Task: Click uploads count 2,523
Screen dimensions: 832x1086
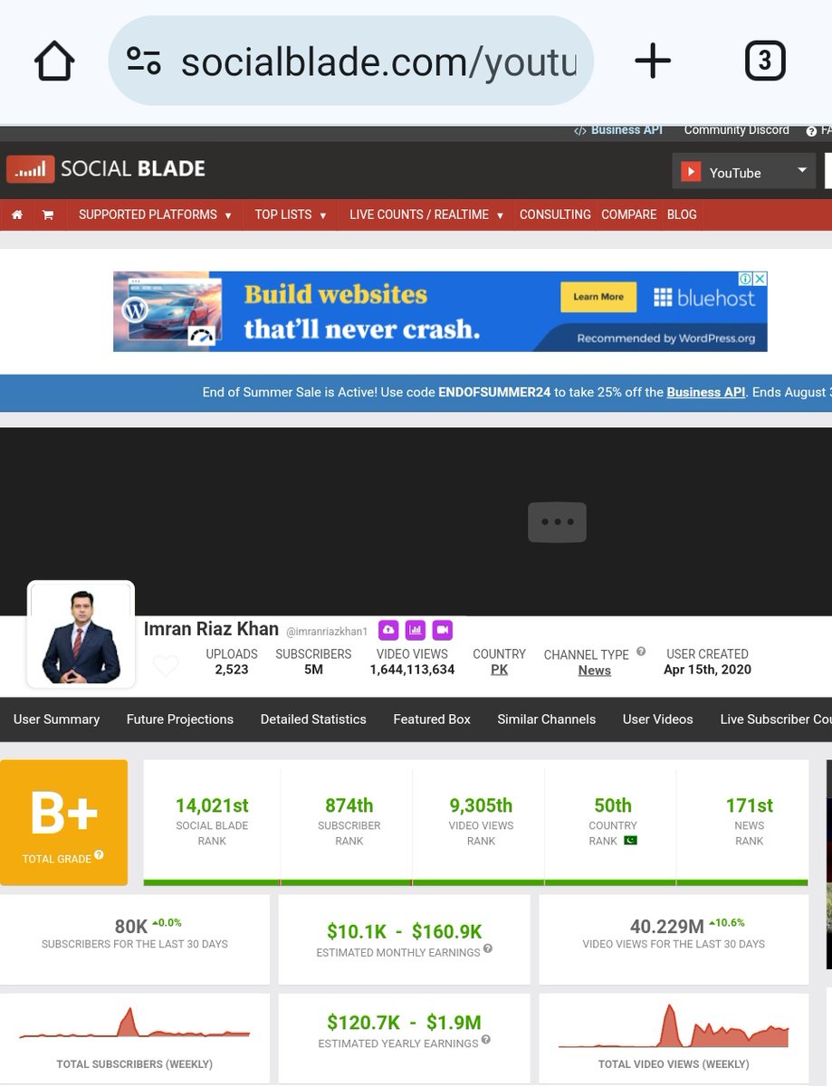Action: pyautogui.click(x=232, y=670)
